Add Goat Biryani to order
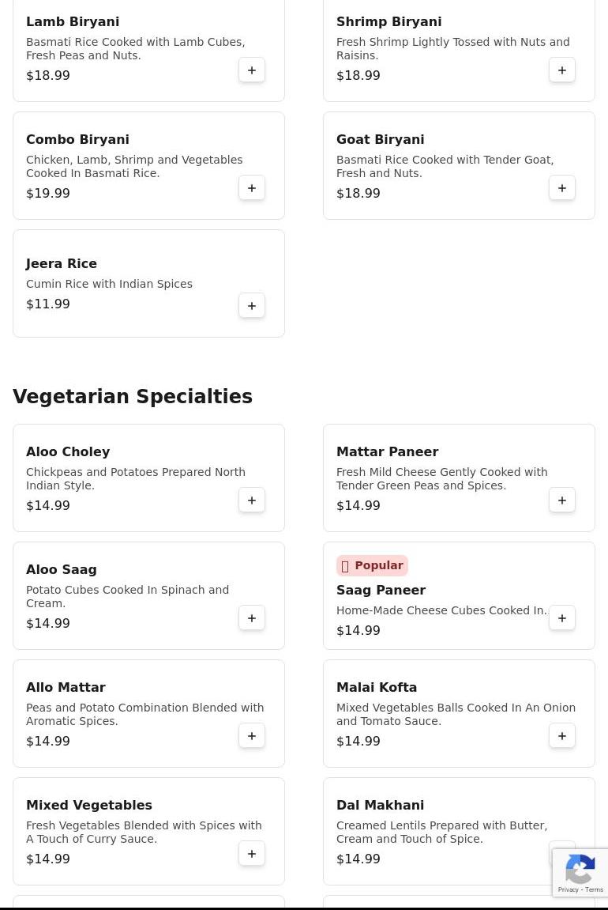This screenshot has height=910, width=608. 562,188
